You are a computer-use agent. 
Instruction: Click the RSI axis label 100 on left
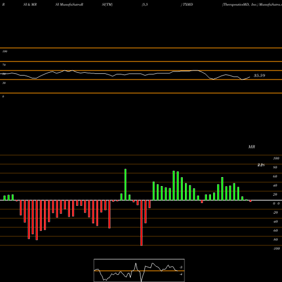(5, 51)
